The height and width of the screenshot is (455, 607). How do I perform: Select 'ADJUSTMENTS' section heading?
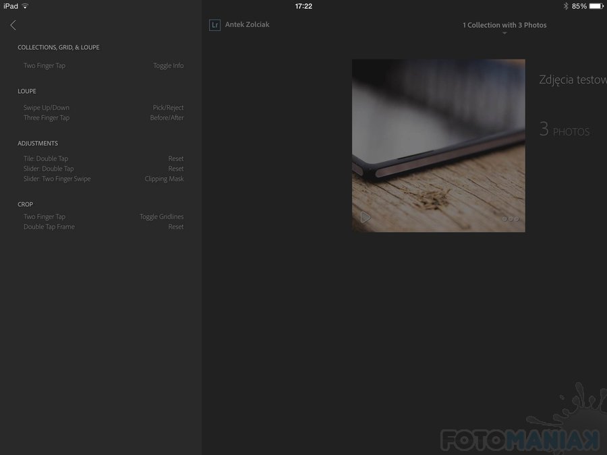(38, 143)
